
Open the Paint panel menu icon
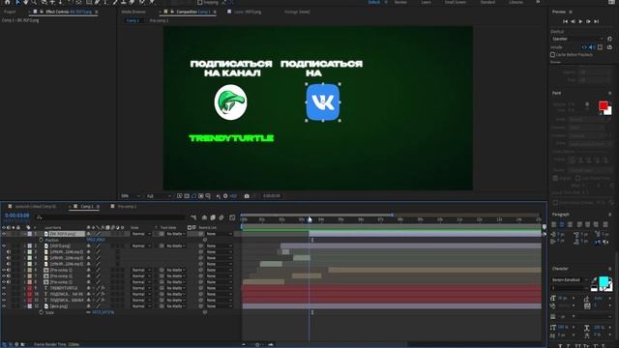click(x=609, y=93)
